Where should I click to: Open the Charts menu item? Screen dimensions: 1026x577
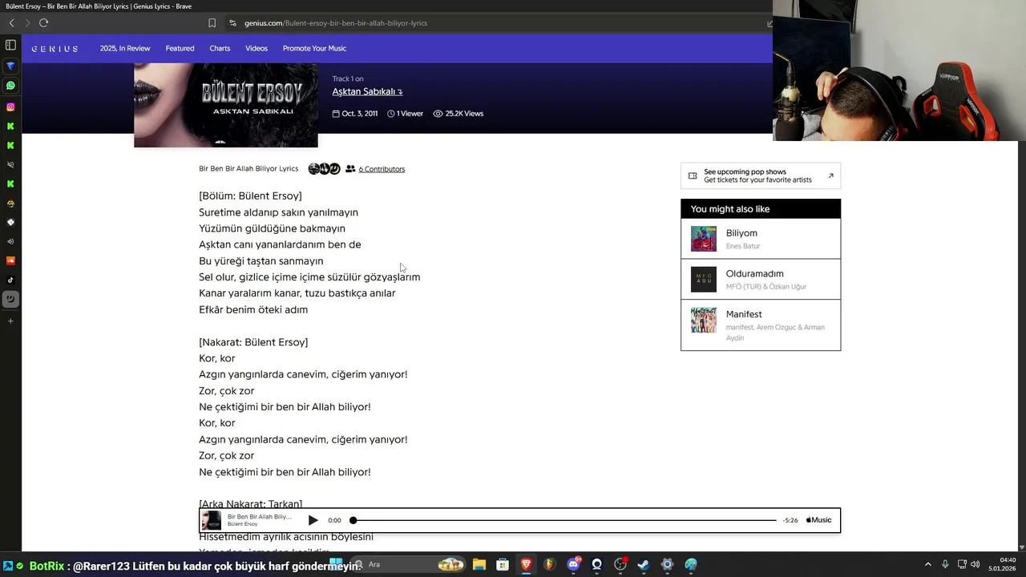pyautogui.click(x=220, y=48)
